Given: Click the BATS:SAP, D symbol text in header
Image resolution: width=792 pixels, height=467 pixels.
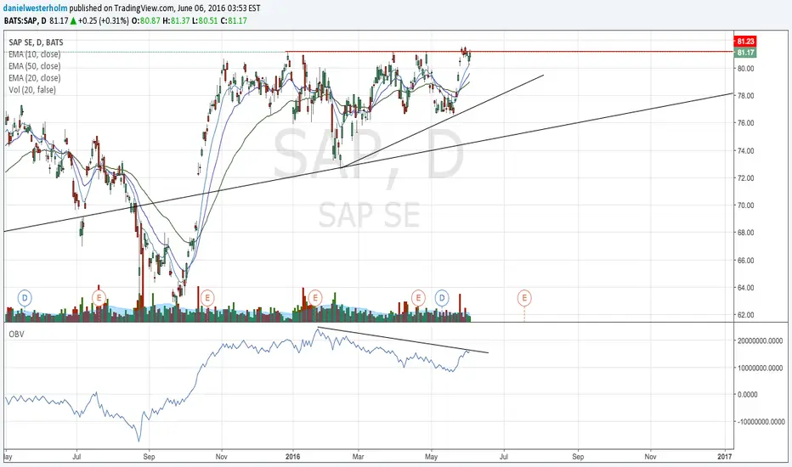Looking at the screenshot, I should (25, 20).
